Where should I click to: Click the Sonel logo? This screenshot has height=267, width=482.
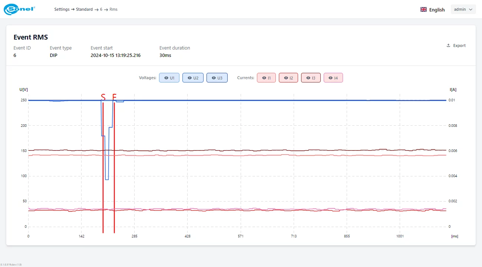pyautogui.click(x=19, y=9)
